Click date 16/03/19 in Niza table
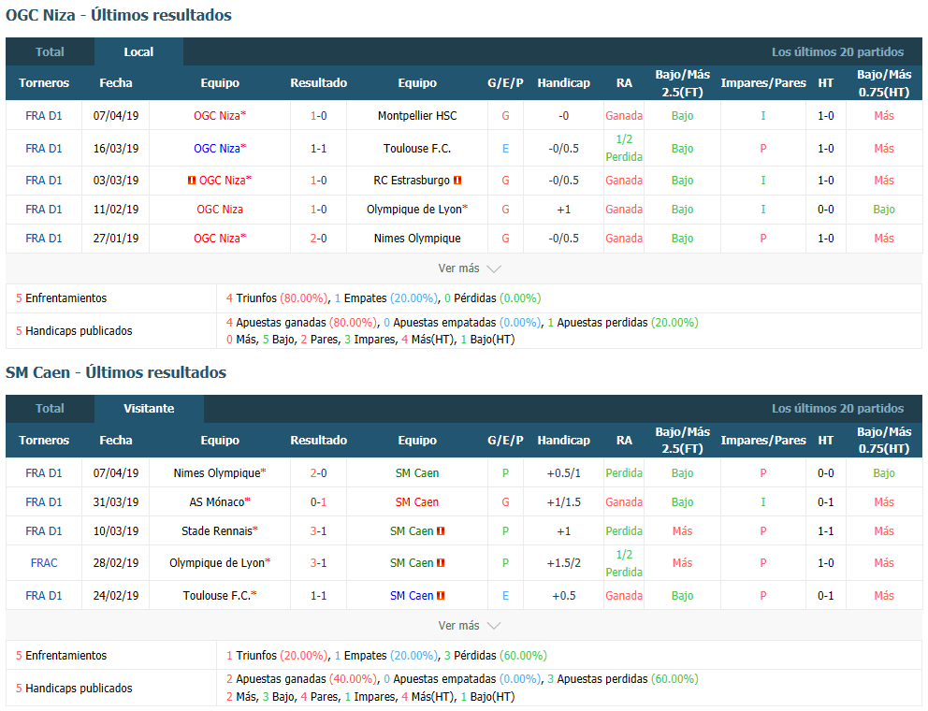928x711 pixels. tap(116, 149)
